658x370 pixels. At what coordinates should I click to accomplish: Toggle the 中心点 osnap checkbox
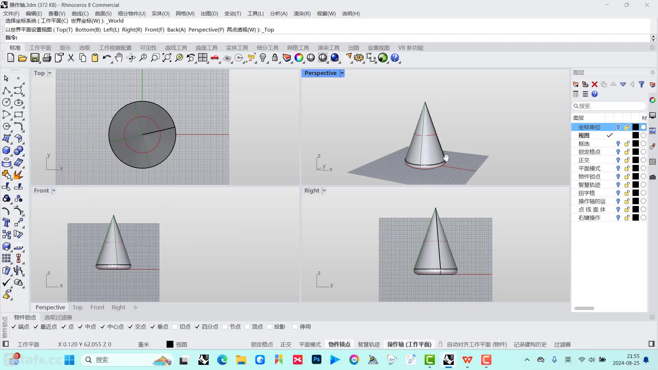pos(102,327)
